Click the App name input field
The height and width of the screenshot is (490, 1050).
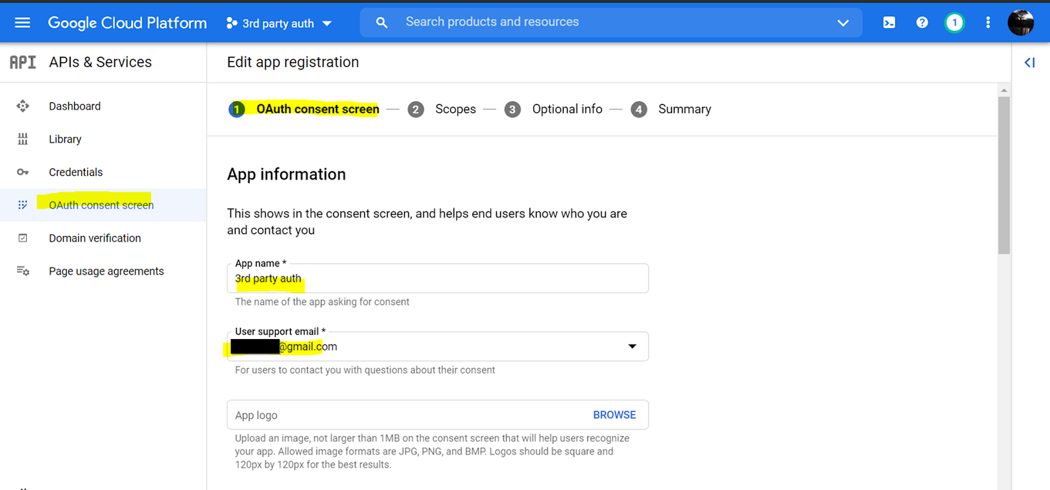click(x=438, y=278)
